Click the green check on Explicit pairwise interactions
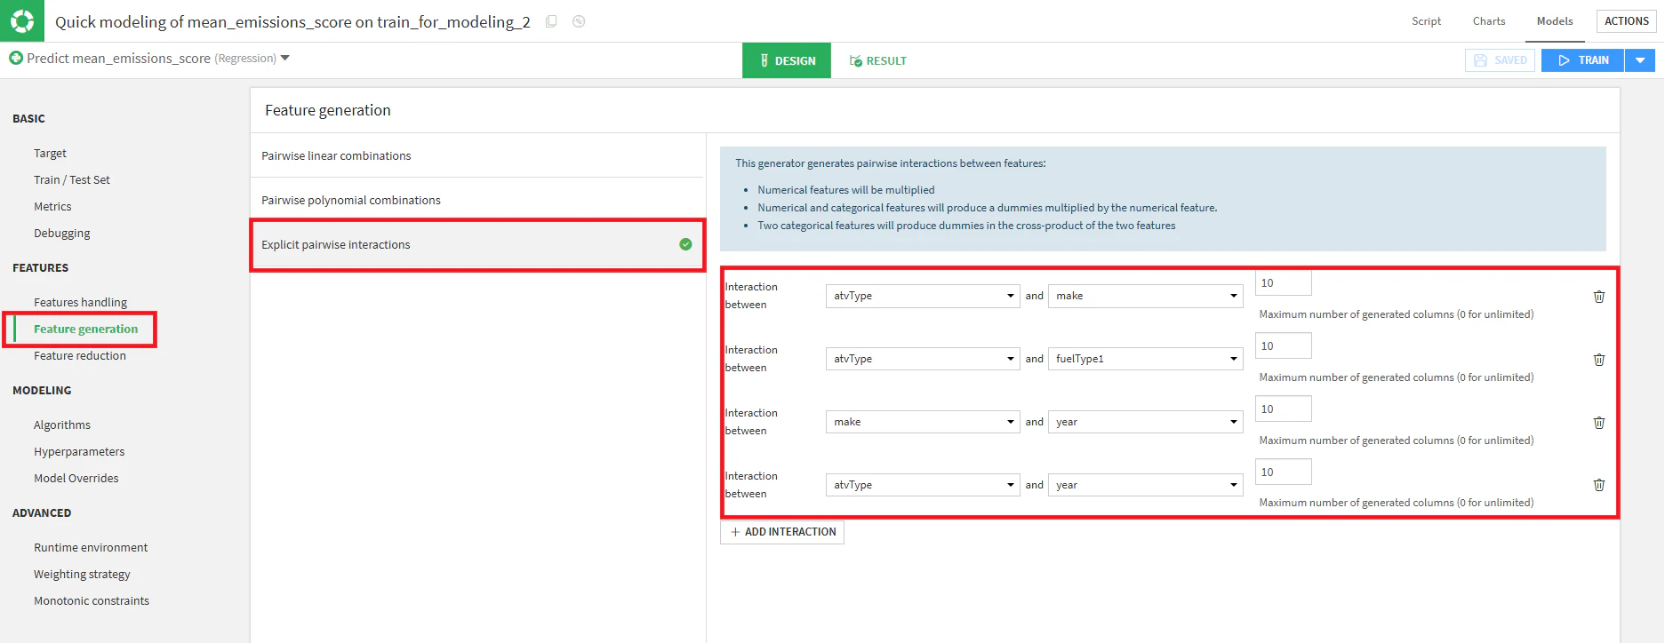 685,244
